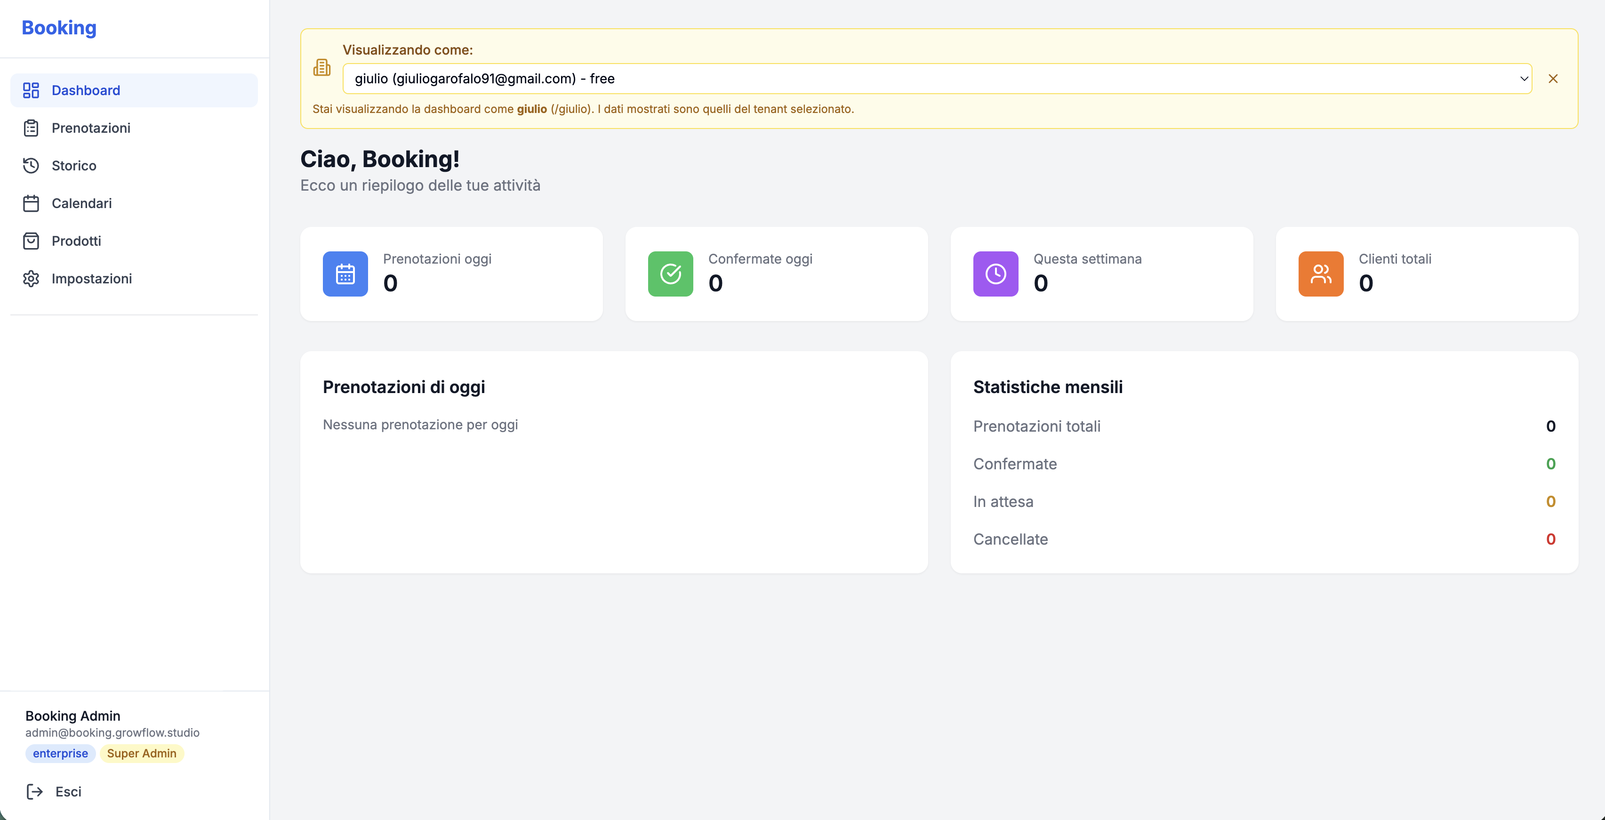Click the Super Admin badge
1605x820 pixels.
[141, 753]
